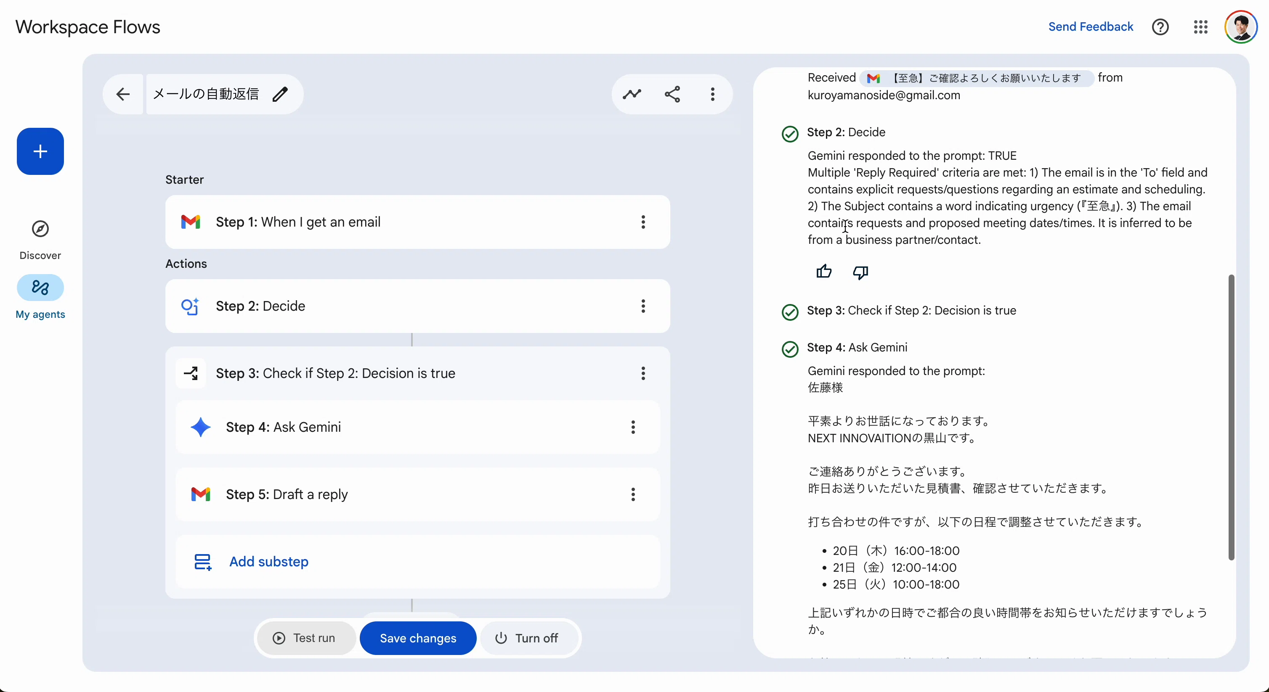Viewport: 1269px width, 692px height.
Task: Open Step 2 Decide options menu
Action: pyautogui.click(x=643, y=306)
